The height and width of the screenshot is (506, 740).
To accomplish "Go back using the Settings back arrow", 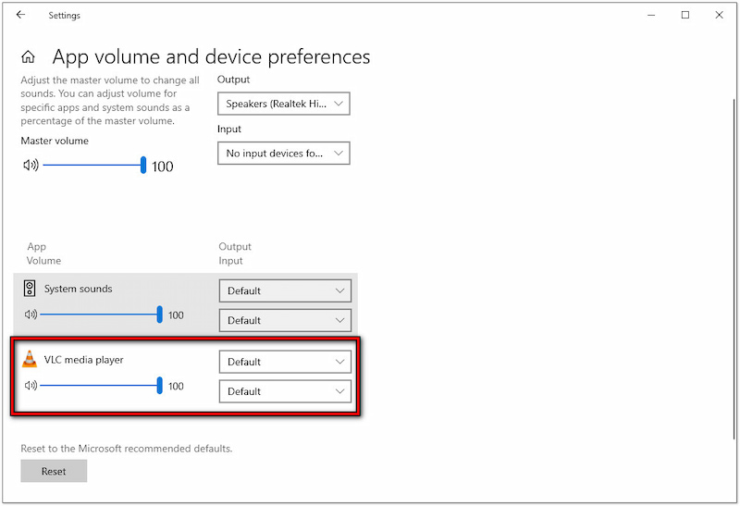I will pyautogui.click(x=20, y=15).
